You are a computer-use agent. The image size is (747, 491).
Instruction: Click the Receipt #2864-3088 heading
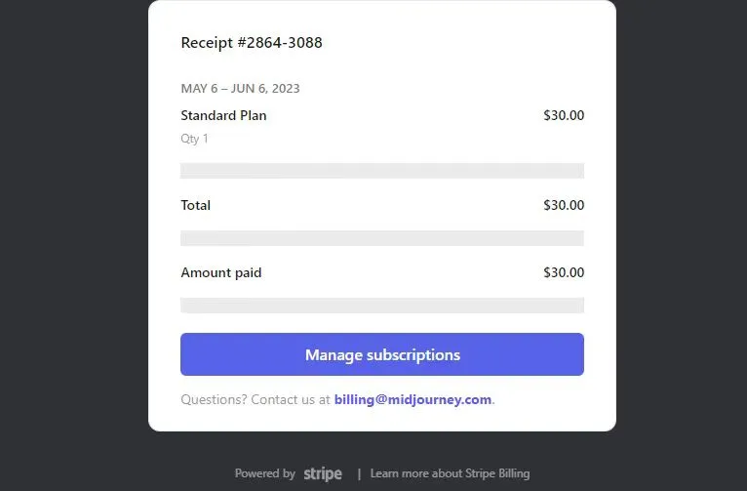[252, 43]
